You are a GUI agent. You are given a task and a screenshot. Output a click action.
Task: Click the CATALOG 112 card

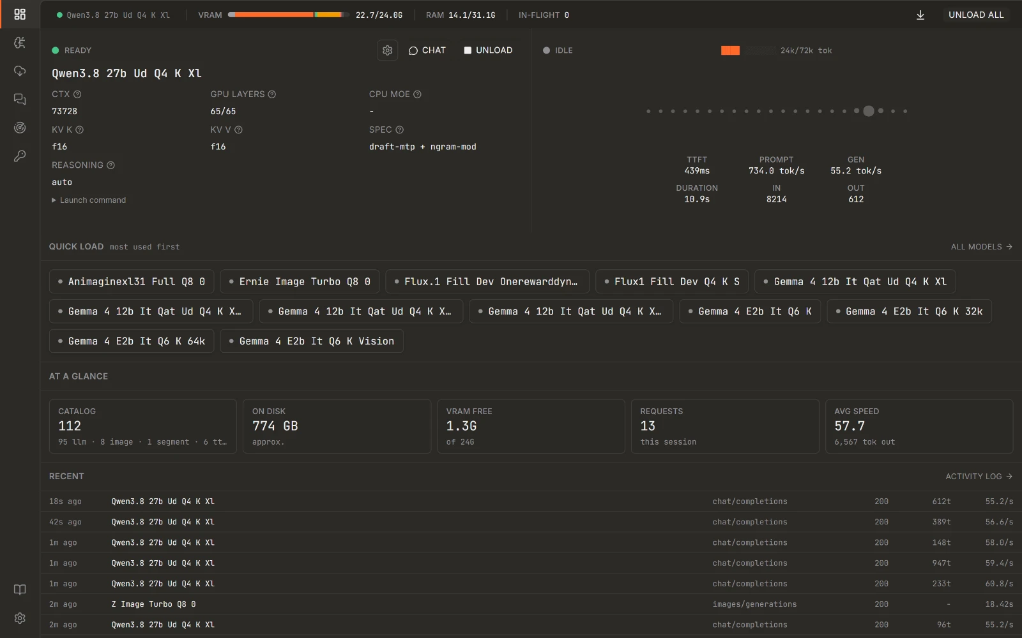[142, 426]
